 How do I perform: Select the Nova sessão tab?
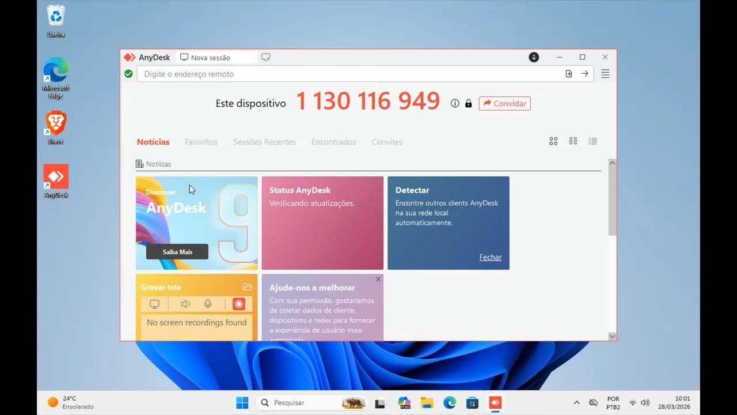coord(216,57)
